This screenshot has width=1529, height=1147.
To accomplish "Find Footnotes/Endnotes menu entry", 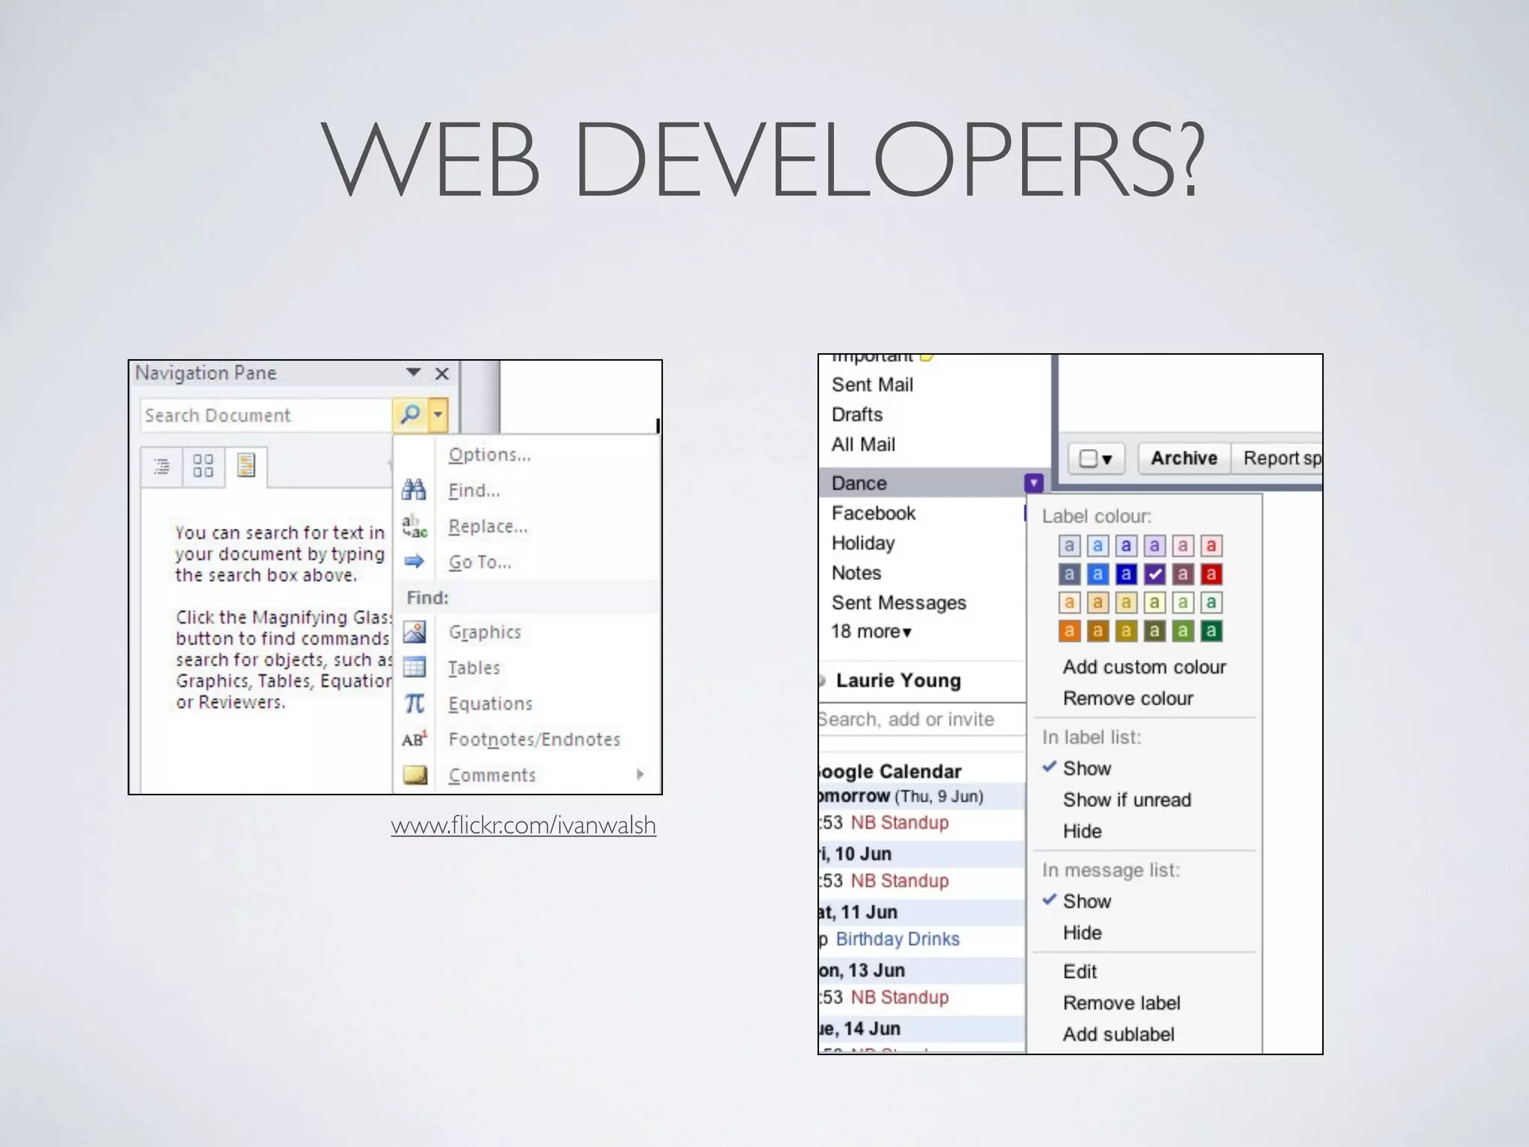I will click(x=535, y=739).
